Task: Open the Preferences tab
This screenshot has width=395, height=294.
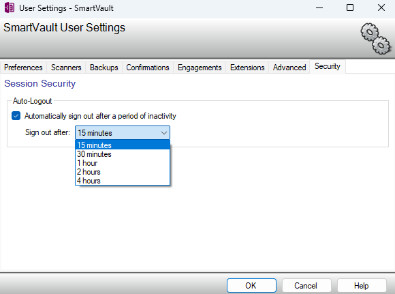Action: click(x=23, y=68)
